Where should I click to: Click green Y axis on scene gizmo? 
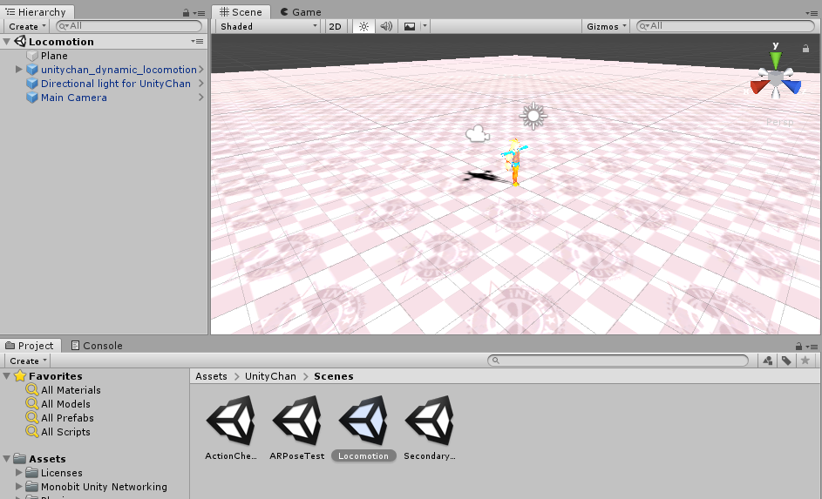(775, 60)
